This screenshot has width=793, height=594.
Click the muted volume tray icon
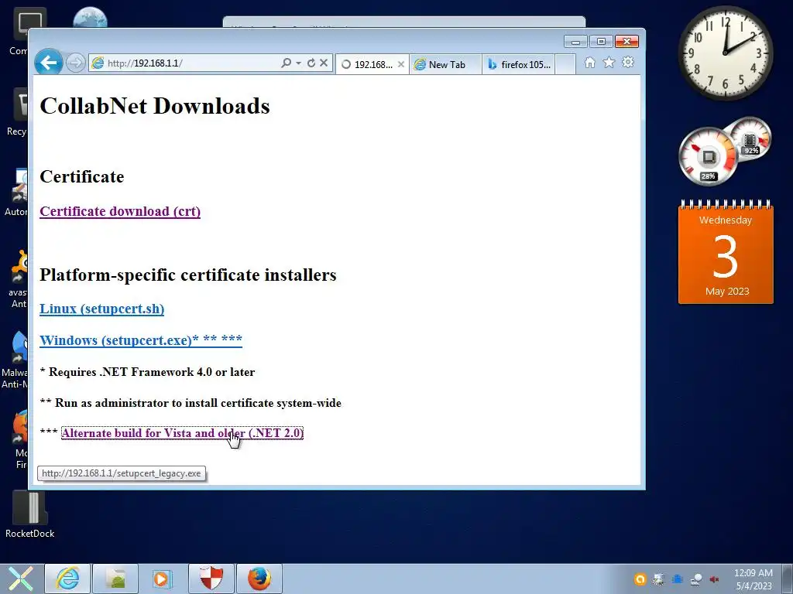pyautogui.click(x=714, y=579)
